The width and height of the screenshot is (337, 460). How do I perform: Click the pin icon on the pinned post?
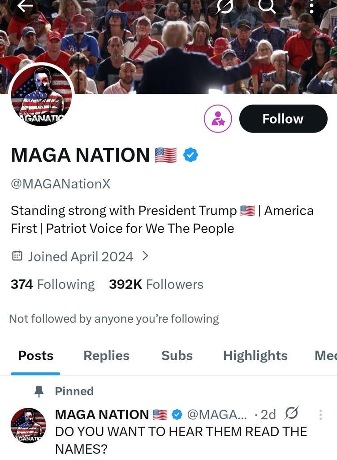(x=39, y=391)
